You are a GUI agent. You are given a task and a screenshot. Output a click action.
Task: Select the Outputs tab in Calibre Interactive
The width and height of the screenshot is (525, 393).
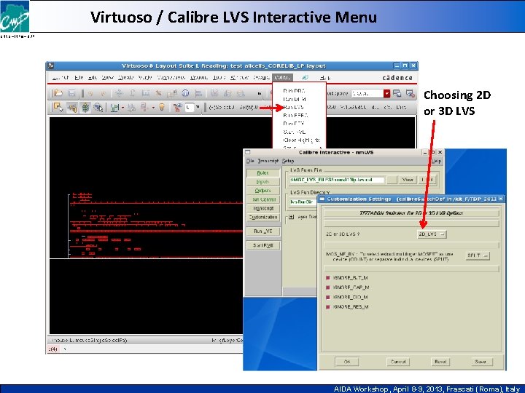point(262,191)
